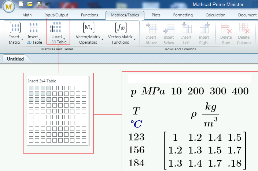Click the pressure value 400
This screenshot has height=171, width=258.
coord(240,91)
